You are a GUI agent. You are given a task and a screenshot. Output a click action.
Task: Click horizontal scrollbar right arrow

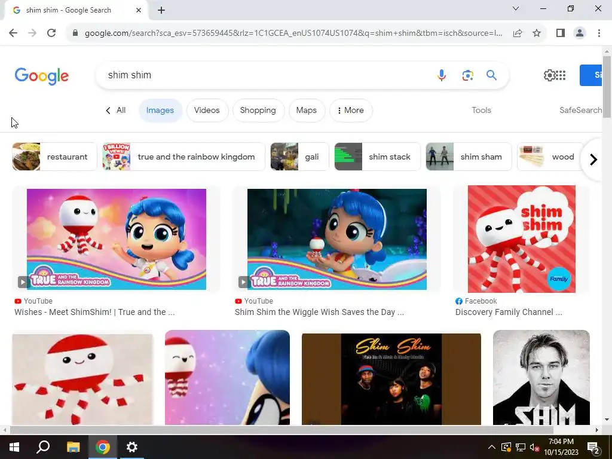pos(597,430)
